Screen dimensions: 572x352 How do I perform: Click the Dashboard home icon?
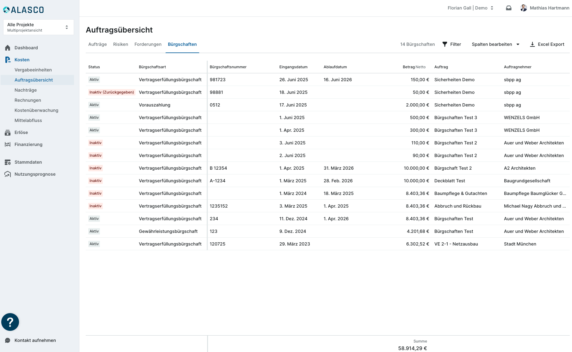pyautogui.click(x=8, y=48)
